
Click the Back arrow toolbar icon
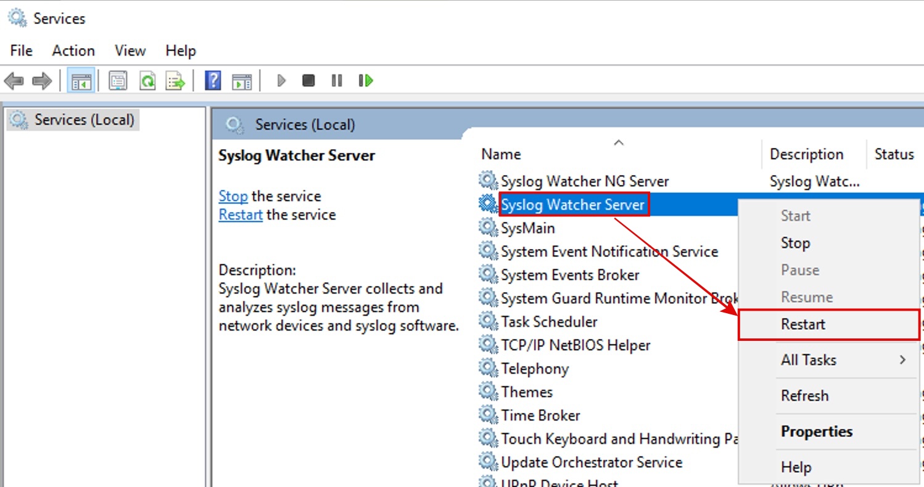(x=14, y=81)
